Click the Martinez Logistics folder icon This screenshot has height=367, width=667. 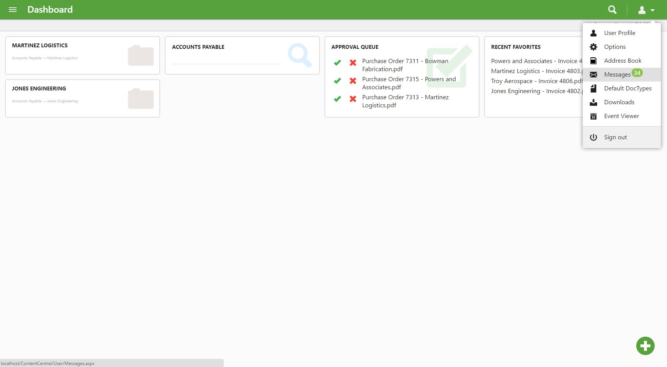[x=141, y=55]
